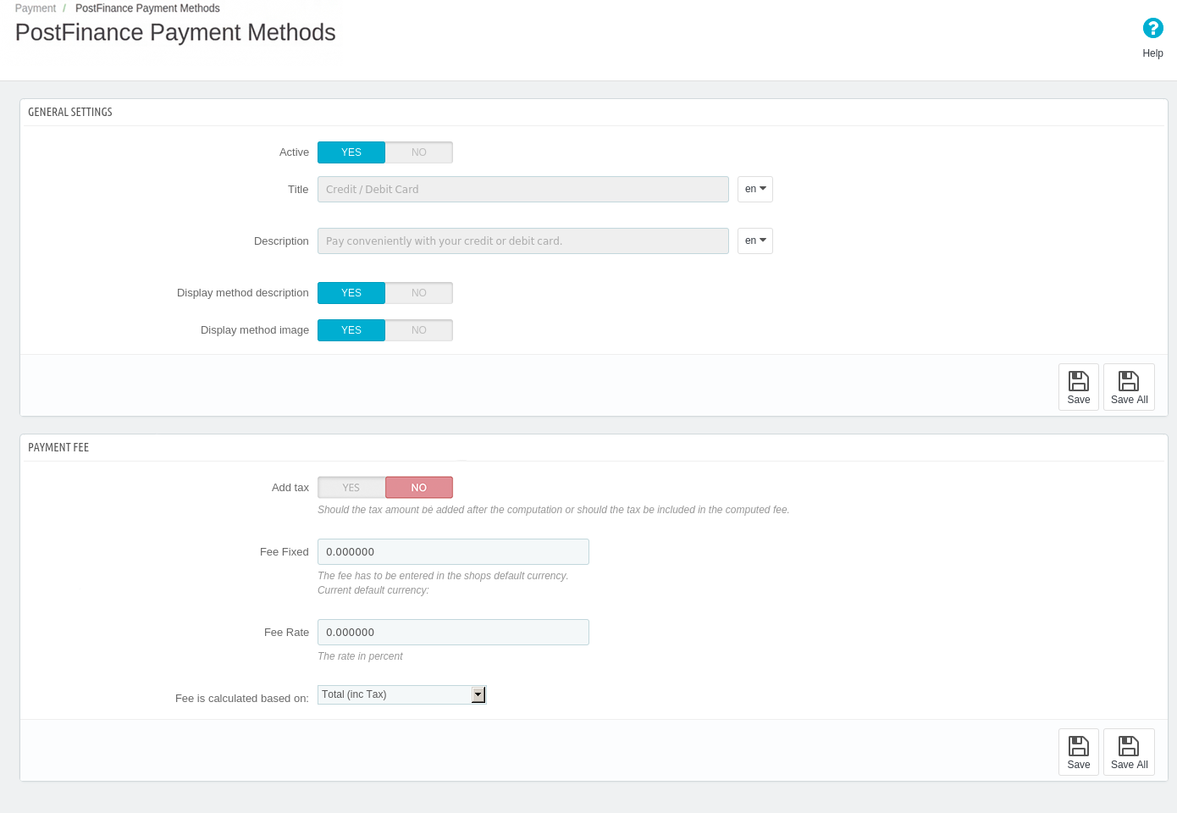The height and width of the screenshot is (813, 1177).
Task: Click the dropdown arrow on Fee calculation selector
Action: (478, 694)
